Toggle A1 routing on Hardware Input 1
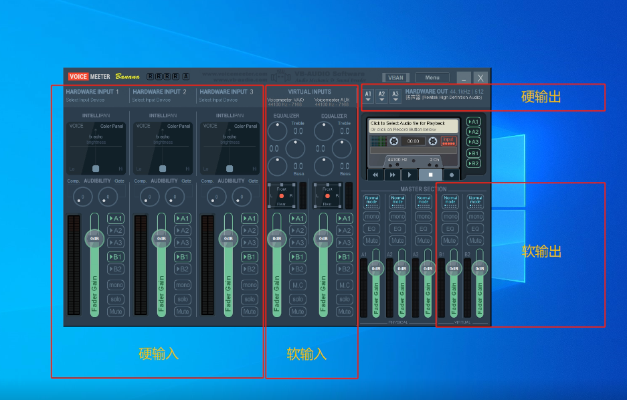This screenshot has width=627, height=400. pos(116,219)
